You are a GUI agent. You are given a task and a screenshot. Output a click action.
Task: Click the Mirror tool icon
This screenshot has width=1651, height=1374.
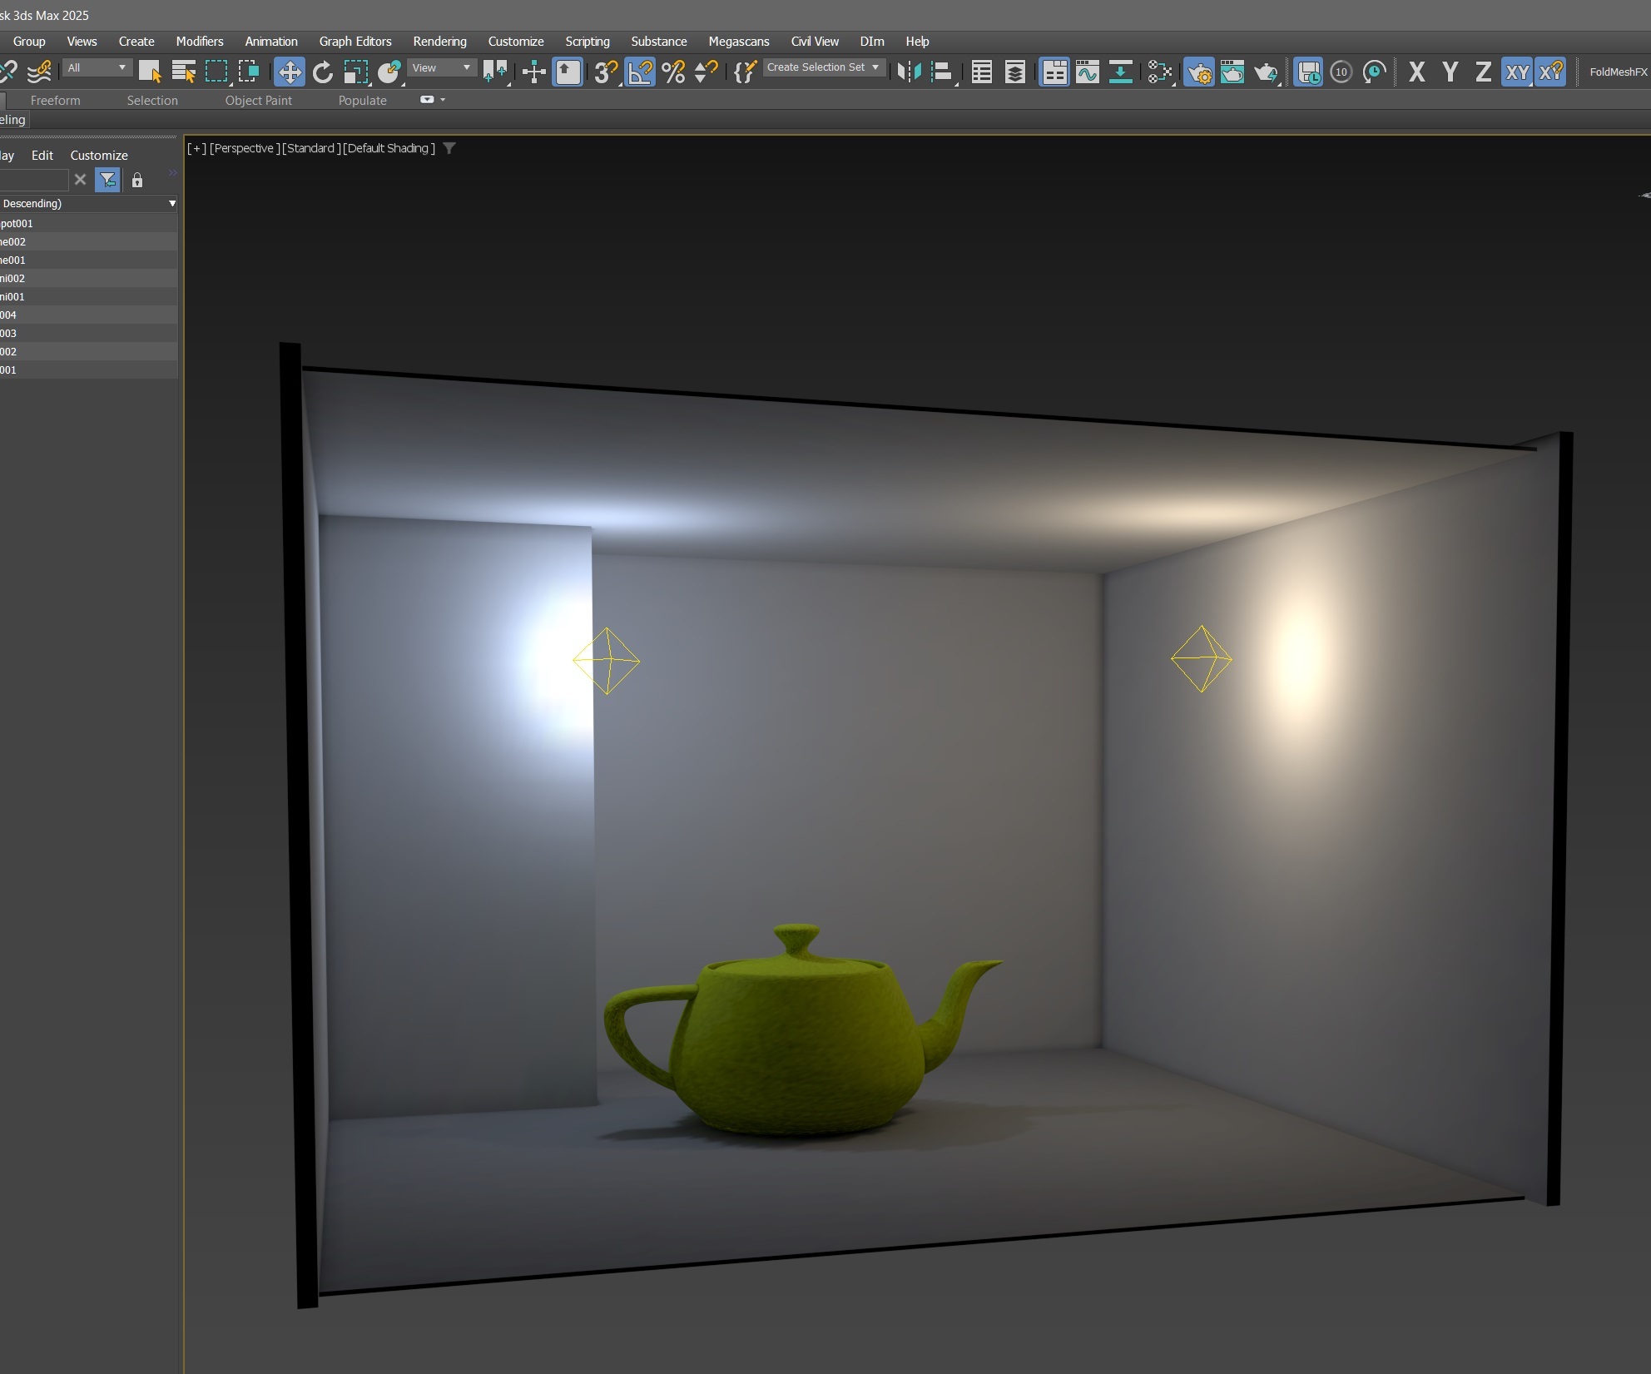[910, 72]
